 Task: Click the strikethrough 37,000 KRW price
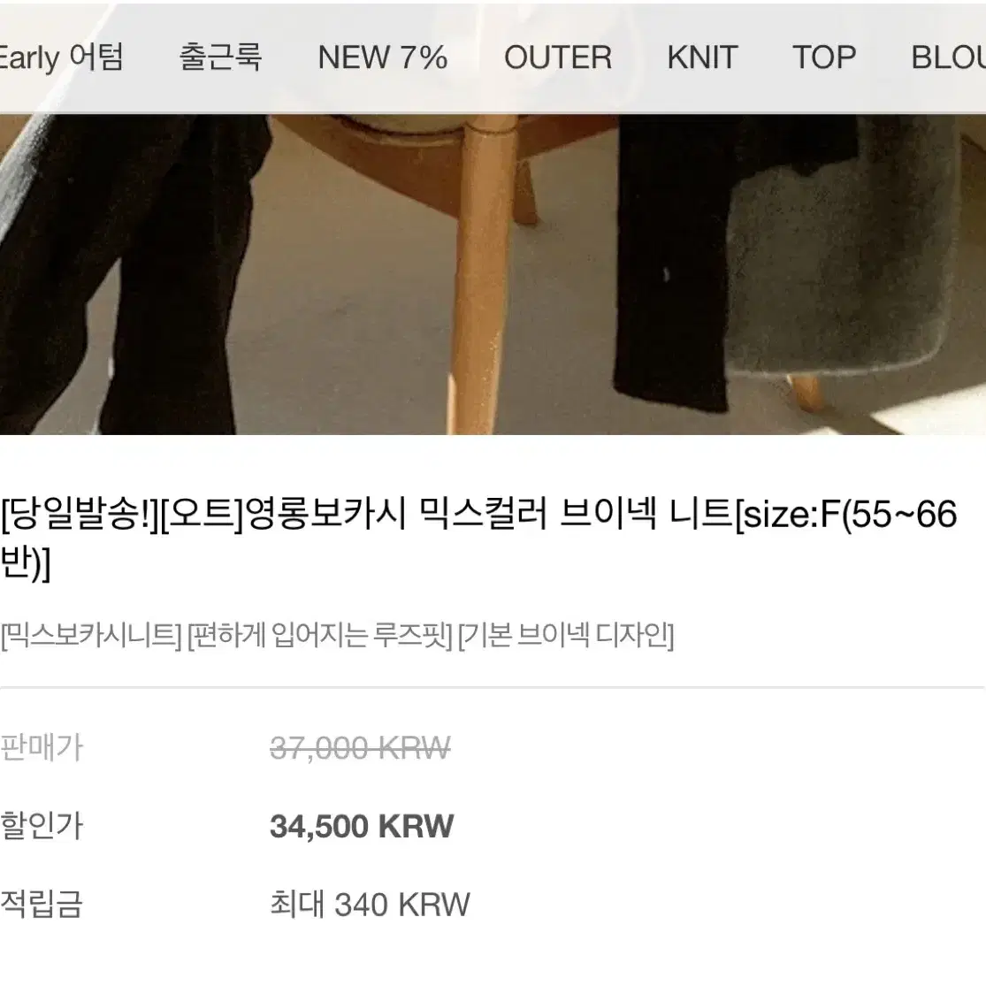point(360,748)
